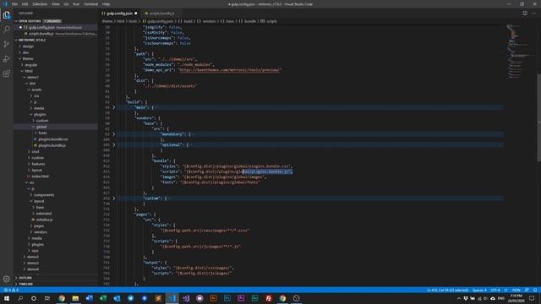This screenshot has height=304, width=541.
Task: Open FileZilla from the taskbar
Action: [x=269, y=298]
